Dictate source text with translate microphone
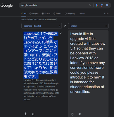The image size is (114, 117). click(25, 114)
